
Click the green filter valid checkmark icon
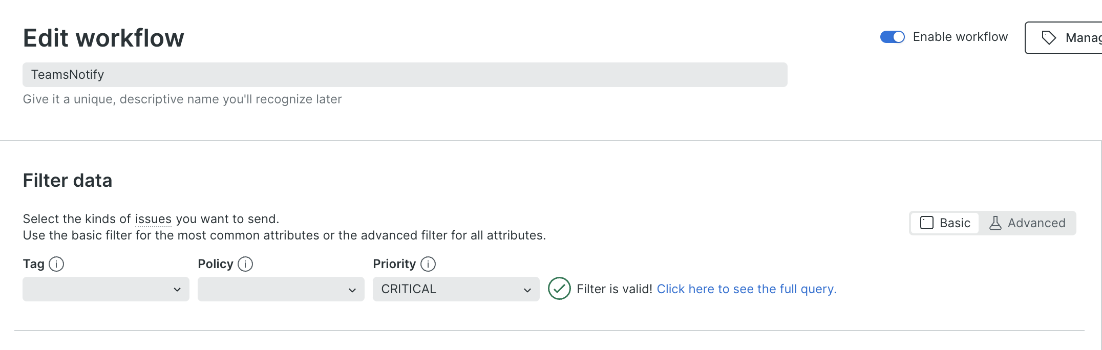coord(559,289)
